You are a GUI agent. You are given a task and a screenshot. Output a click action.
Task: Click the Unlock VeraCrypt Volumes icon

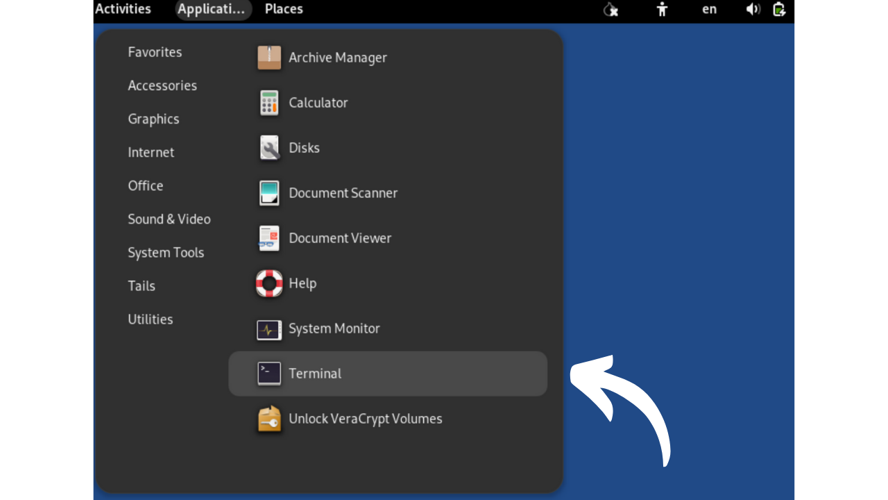click(x=269, y=419)
